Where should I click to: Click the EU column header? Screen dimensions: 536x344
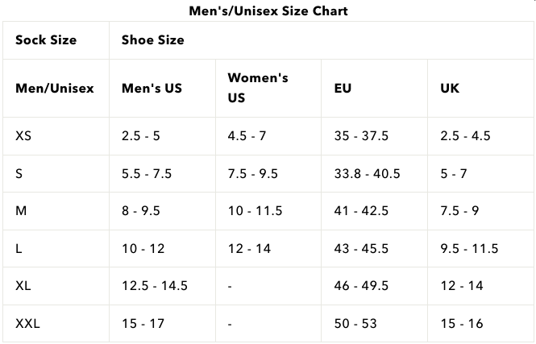(343, 88)
